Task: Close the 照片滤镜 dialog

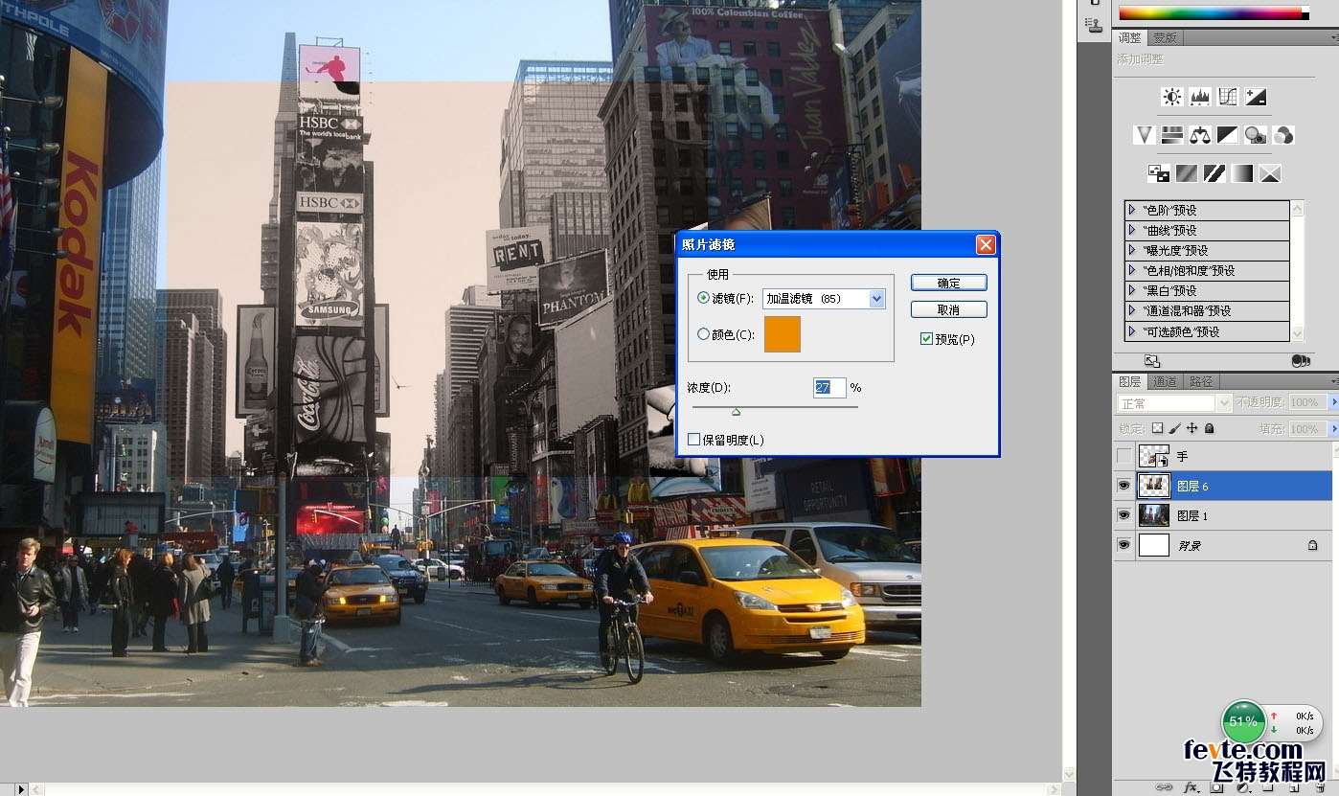Action: pos(986,245)
